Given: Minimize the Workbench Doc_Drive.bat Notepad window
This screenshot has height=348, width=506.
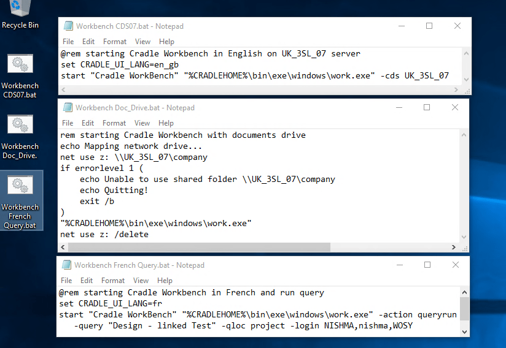Looking at the screenshot, I should [399, 107].
